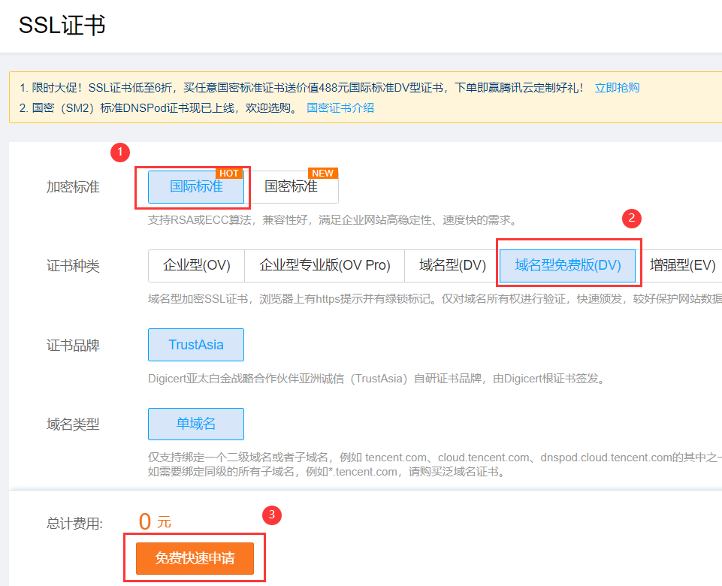Click the 免费快速申请 button
The height and width of the screenshot is (586, 722).
click(x=195, y=558)
